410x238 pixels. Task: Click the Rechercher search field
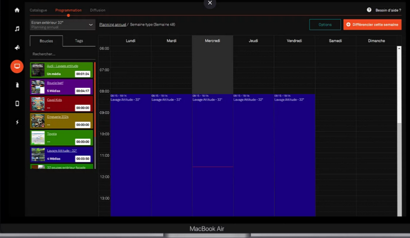(61, 54)
